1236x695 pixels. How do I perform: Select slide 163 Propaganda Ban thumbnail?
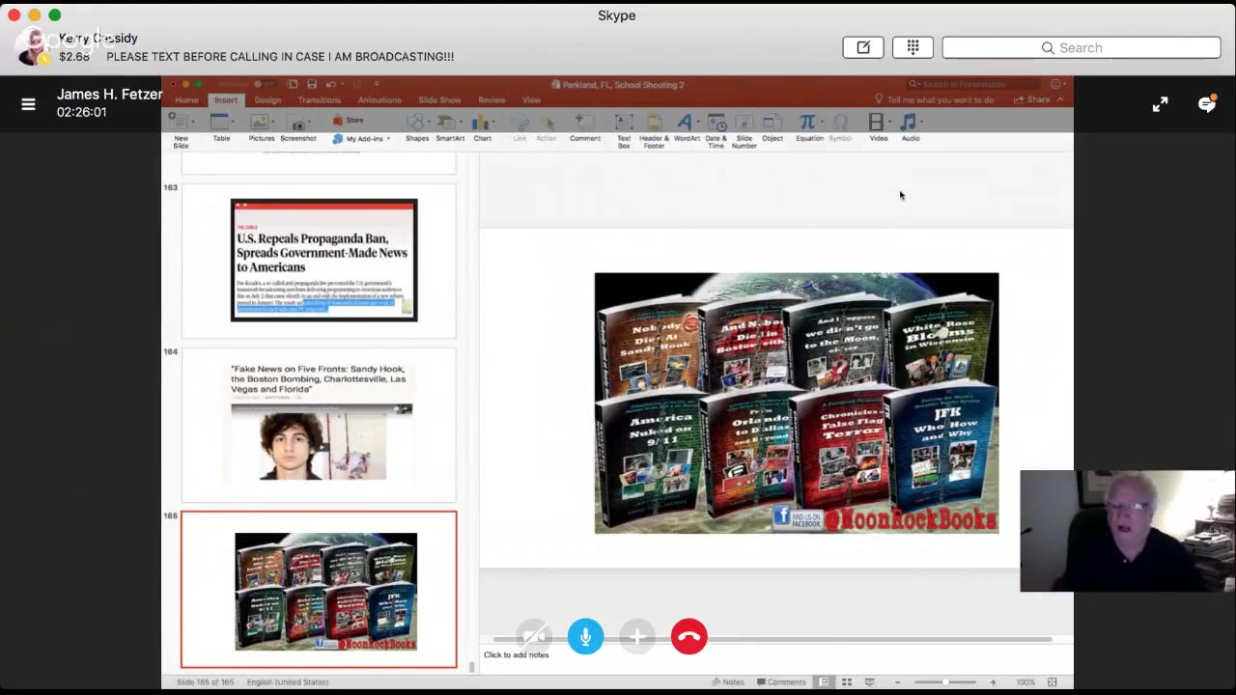(x=319, y=261)
